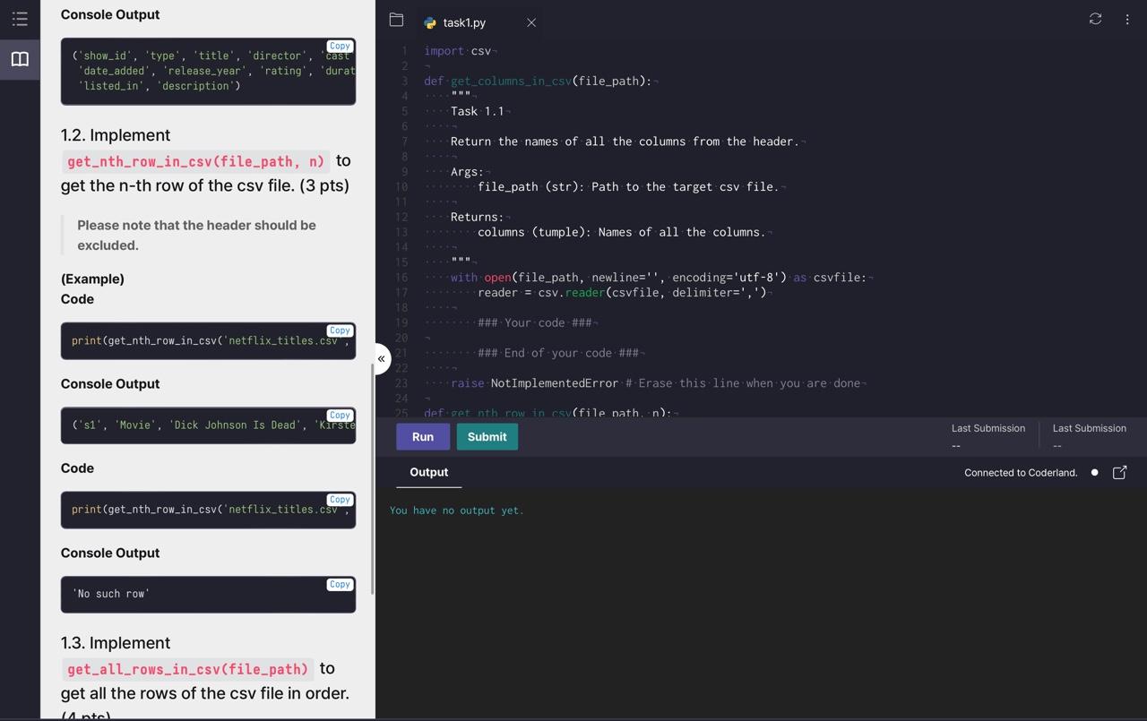
Task: Submit the solution
Action: pyautogui.click(x=487, y=436)
